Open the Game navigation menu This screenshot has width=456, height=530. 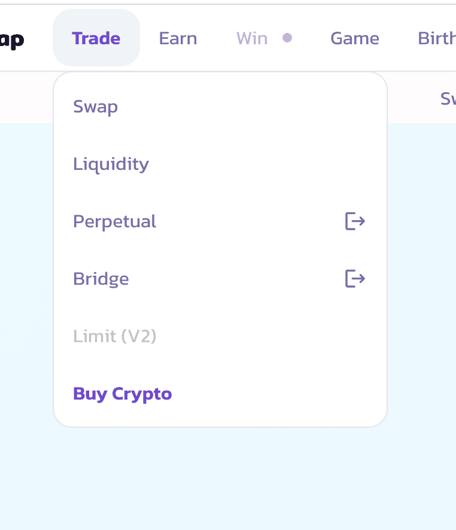354,38
